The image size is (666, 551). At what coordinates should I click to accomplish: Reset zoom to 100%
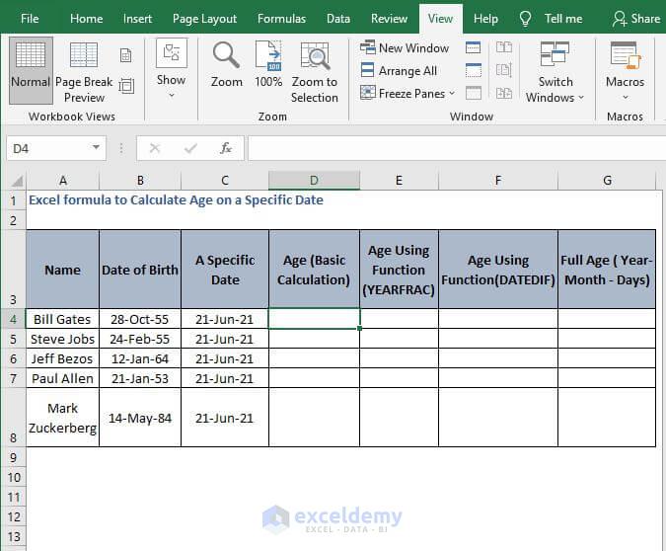(x=268, y=64)
